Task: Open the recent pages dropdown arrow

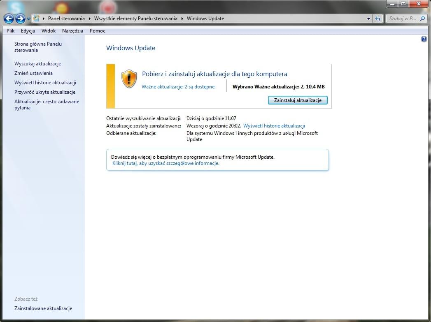Action: tap(28, 19)
